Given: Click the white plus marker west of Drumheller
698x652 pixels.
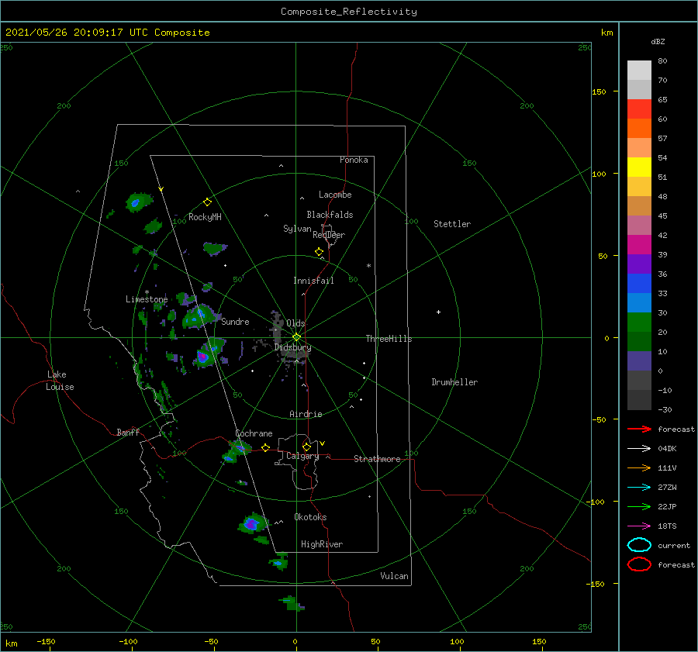Looking at the screenshot, I should [438, 312].
